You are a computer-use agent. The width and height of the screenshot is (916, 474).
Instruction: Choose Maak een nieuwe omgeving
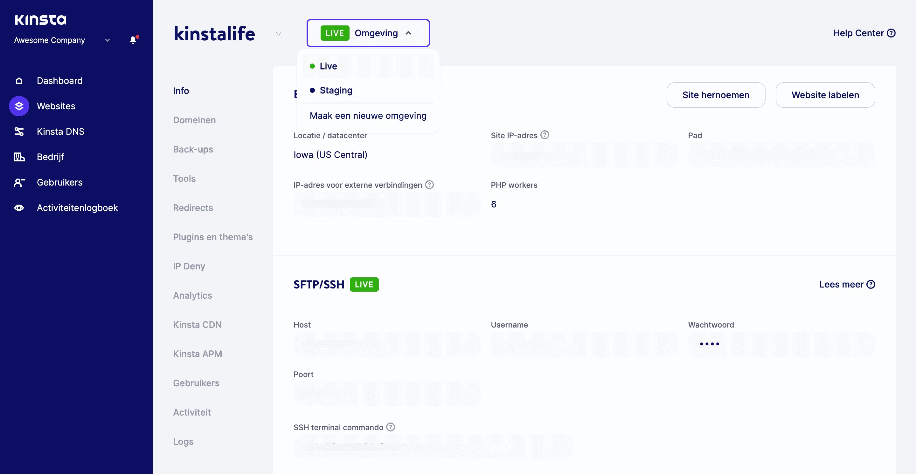368,115
